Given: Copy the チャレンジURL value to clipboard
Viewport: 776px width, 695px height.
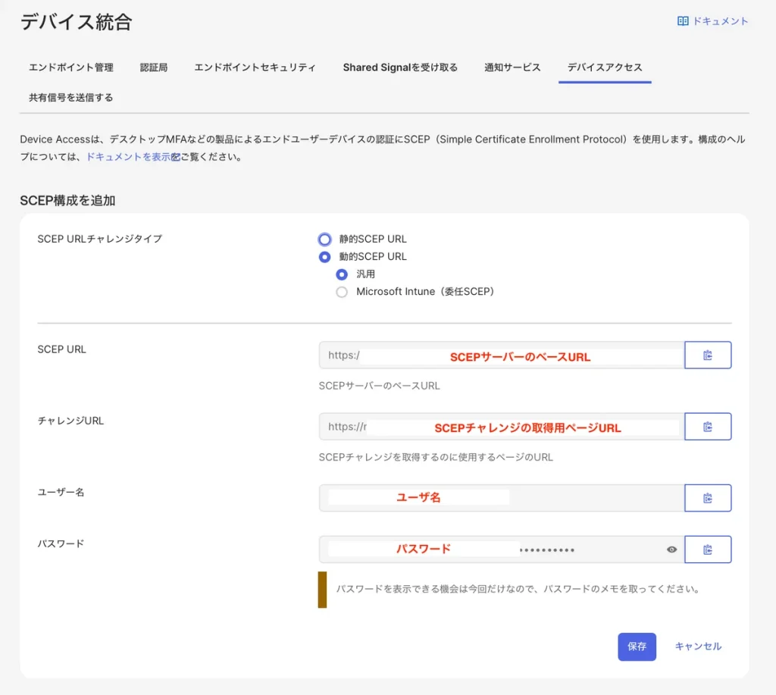Looking at the screenshot, I should pos(707,427).
